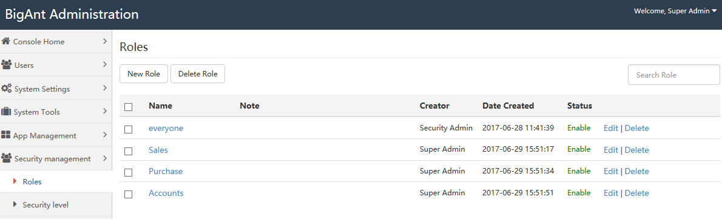The height and width of the screenshot is (219, 722).
Task: Edit the everyone role
Action: [610, 129]
